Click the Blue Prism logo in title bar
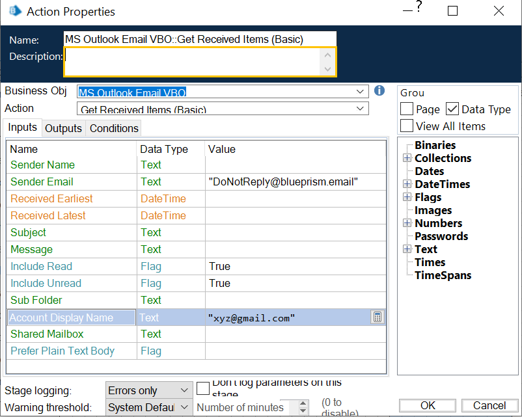This screenshot has height=417, width=522. pyautogui.click(x=14, y=11)
